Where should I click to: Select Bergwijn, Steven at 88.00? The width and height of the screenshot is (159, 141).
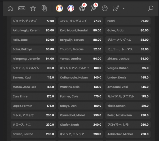[81, 40]
